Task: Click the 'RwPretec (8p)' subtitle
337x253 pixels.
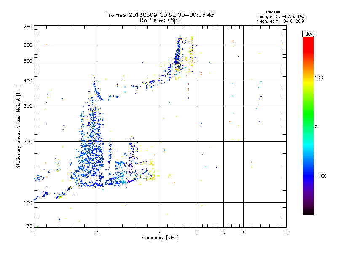Action: coord(160,20)
